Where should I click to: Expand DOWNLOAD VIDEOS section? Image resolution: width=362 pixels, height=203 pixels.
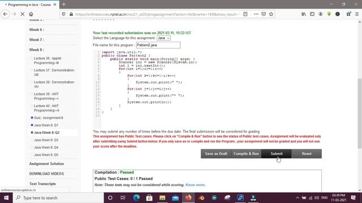point(46,174)
